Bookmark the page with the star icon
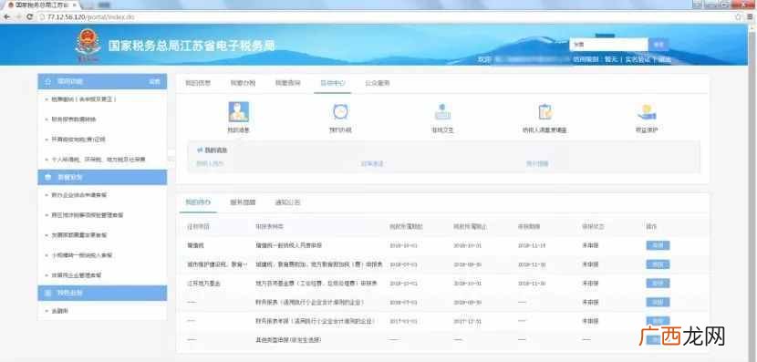 click(738, 17)
